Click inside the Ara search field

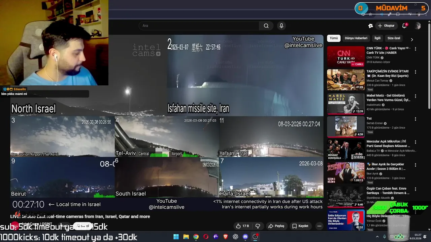click(x=199, y=26)
